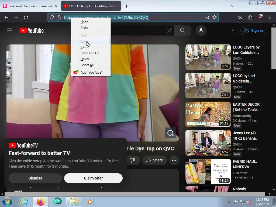Open Jenny Lee 18 oz Banana video title
This screenshot has width=276, height=207.
(x=246, y=136)
